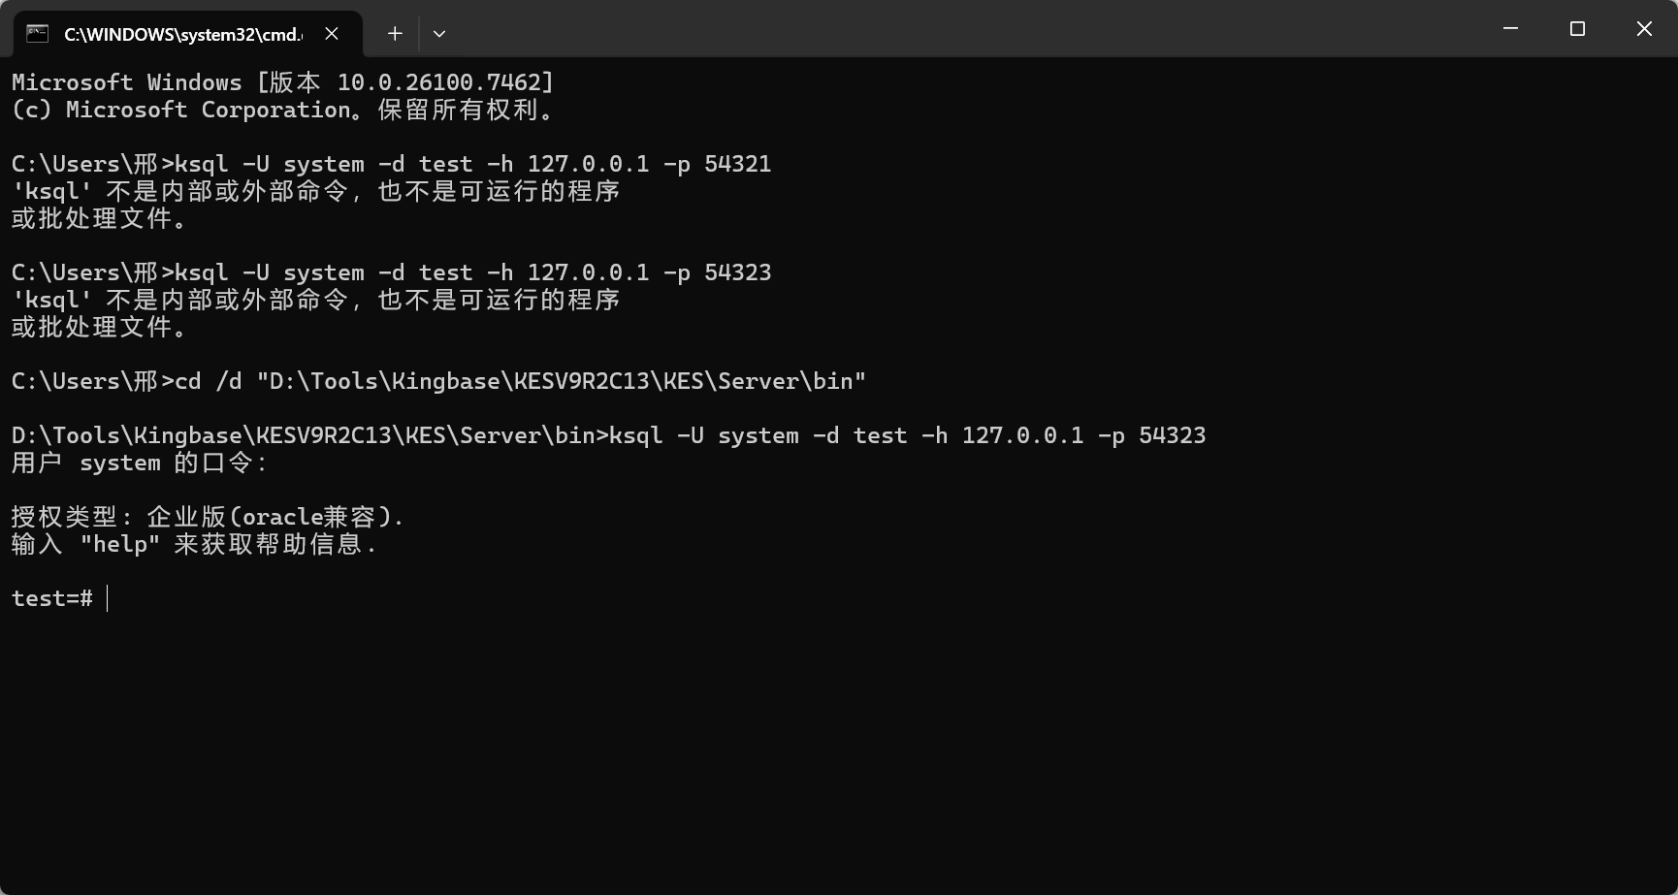The image size is (1678, 895).
Task: Click the 用户 system 的口令 line
Action: [140, 463]
